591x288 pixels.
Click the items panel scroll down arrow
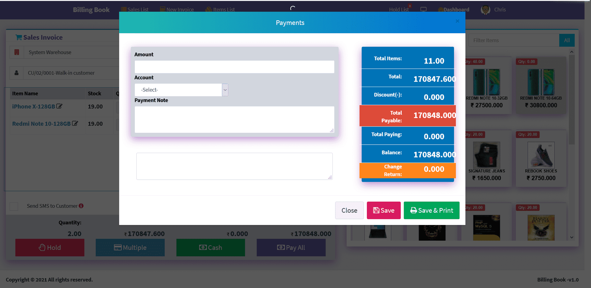(x=571, y=237)
